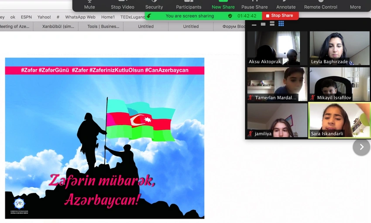
Task: Open the Annotate tools
Action: click(286, 5)
